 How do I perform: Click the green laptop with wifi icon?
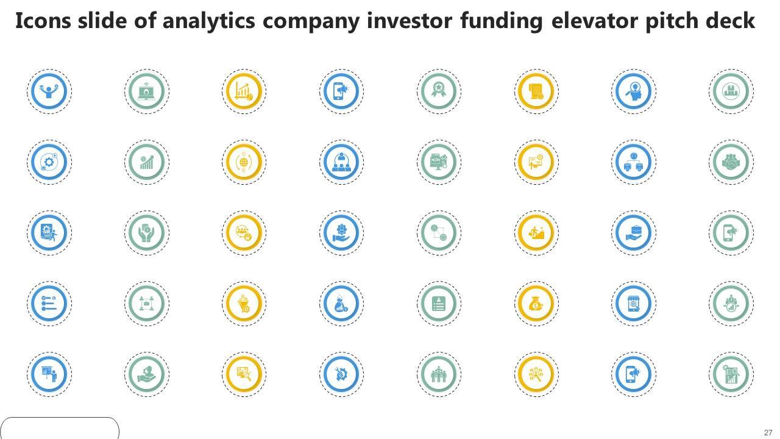(x=146, y=91)
